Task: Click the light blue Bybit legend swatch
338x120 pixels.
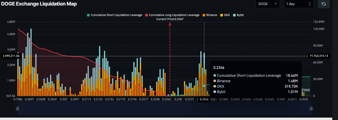Action: tap(234, 15)
